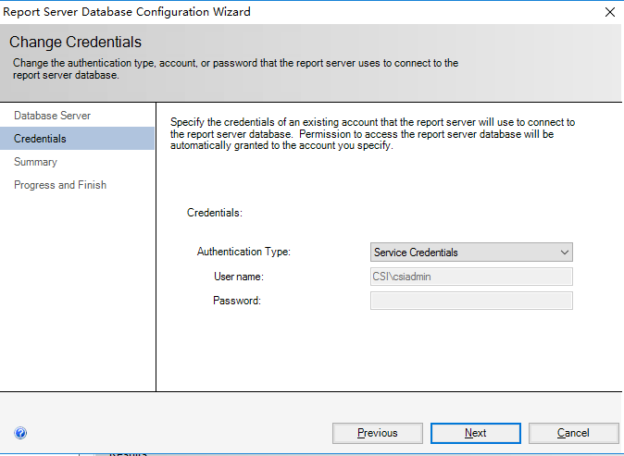624x456 pixels.
Task: Click the wizard window title bar text
Action: [x=130, y=12]
